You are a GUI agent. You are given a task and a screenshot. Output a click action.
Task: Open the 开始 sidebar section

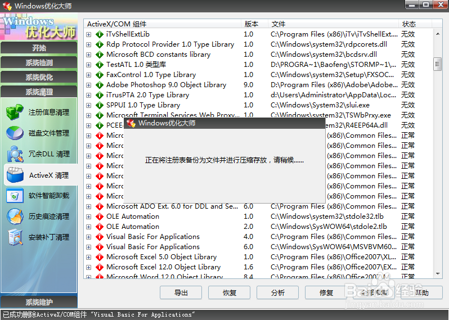click(x=39, y=48)
